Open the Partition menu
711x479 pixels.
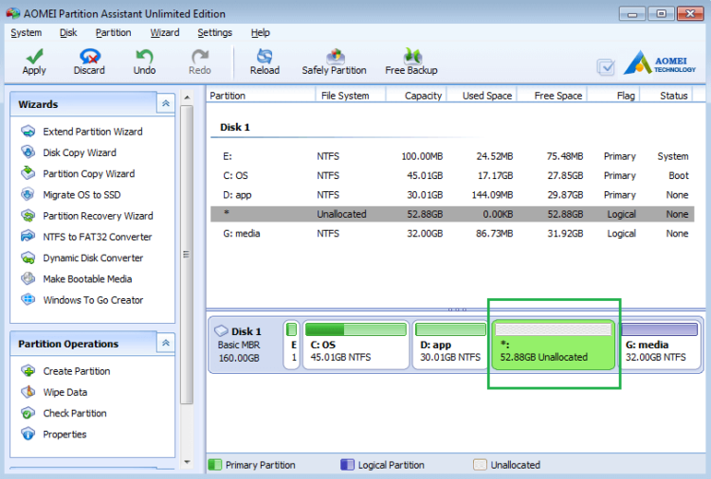pyautogui.click(x=113, y=32)
